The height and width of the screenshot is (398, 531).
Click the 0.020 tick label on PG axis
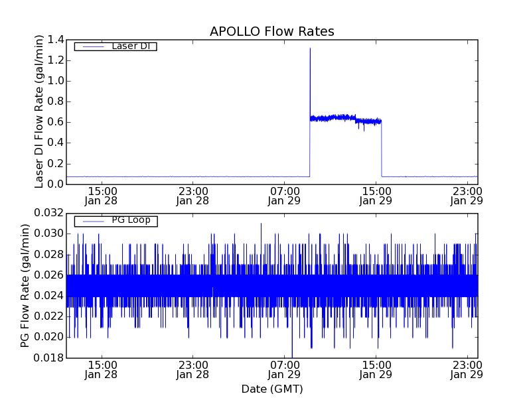[x=48, y=337]
